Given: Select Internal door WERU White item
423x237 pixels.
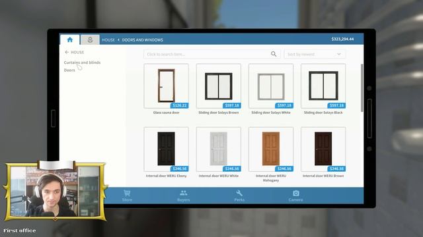Looking at the screenshot, I should pyautogui.click(x=219, y=149).
